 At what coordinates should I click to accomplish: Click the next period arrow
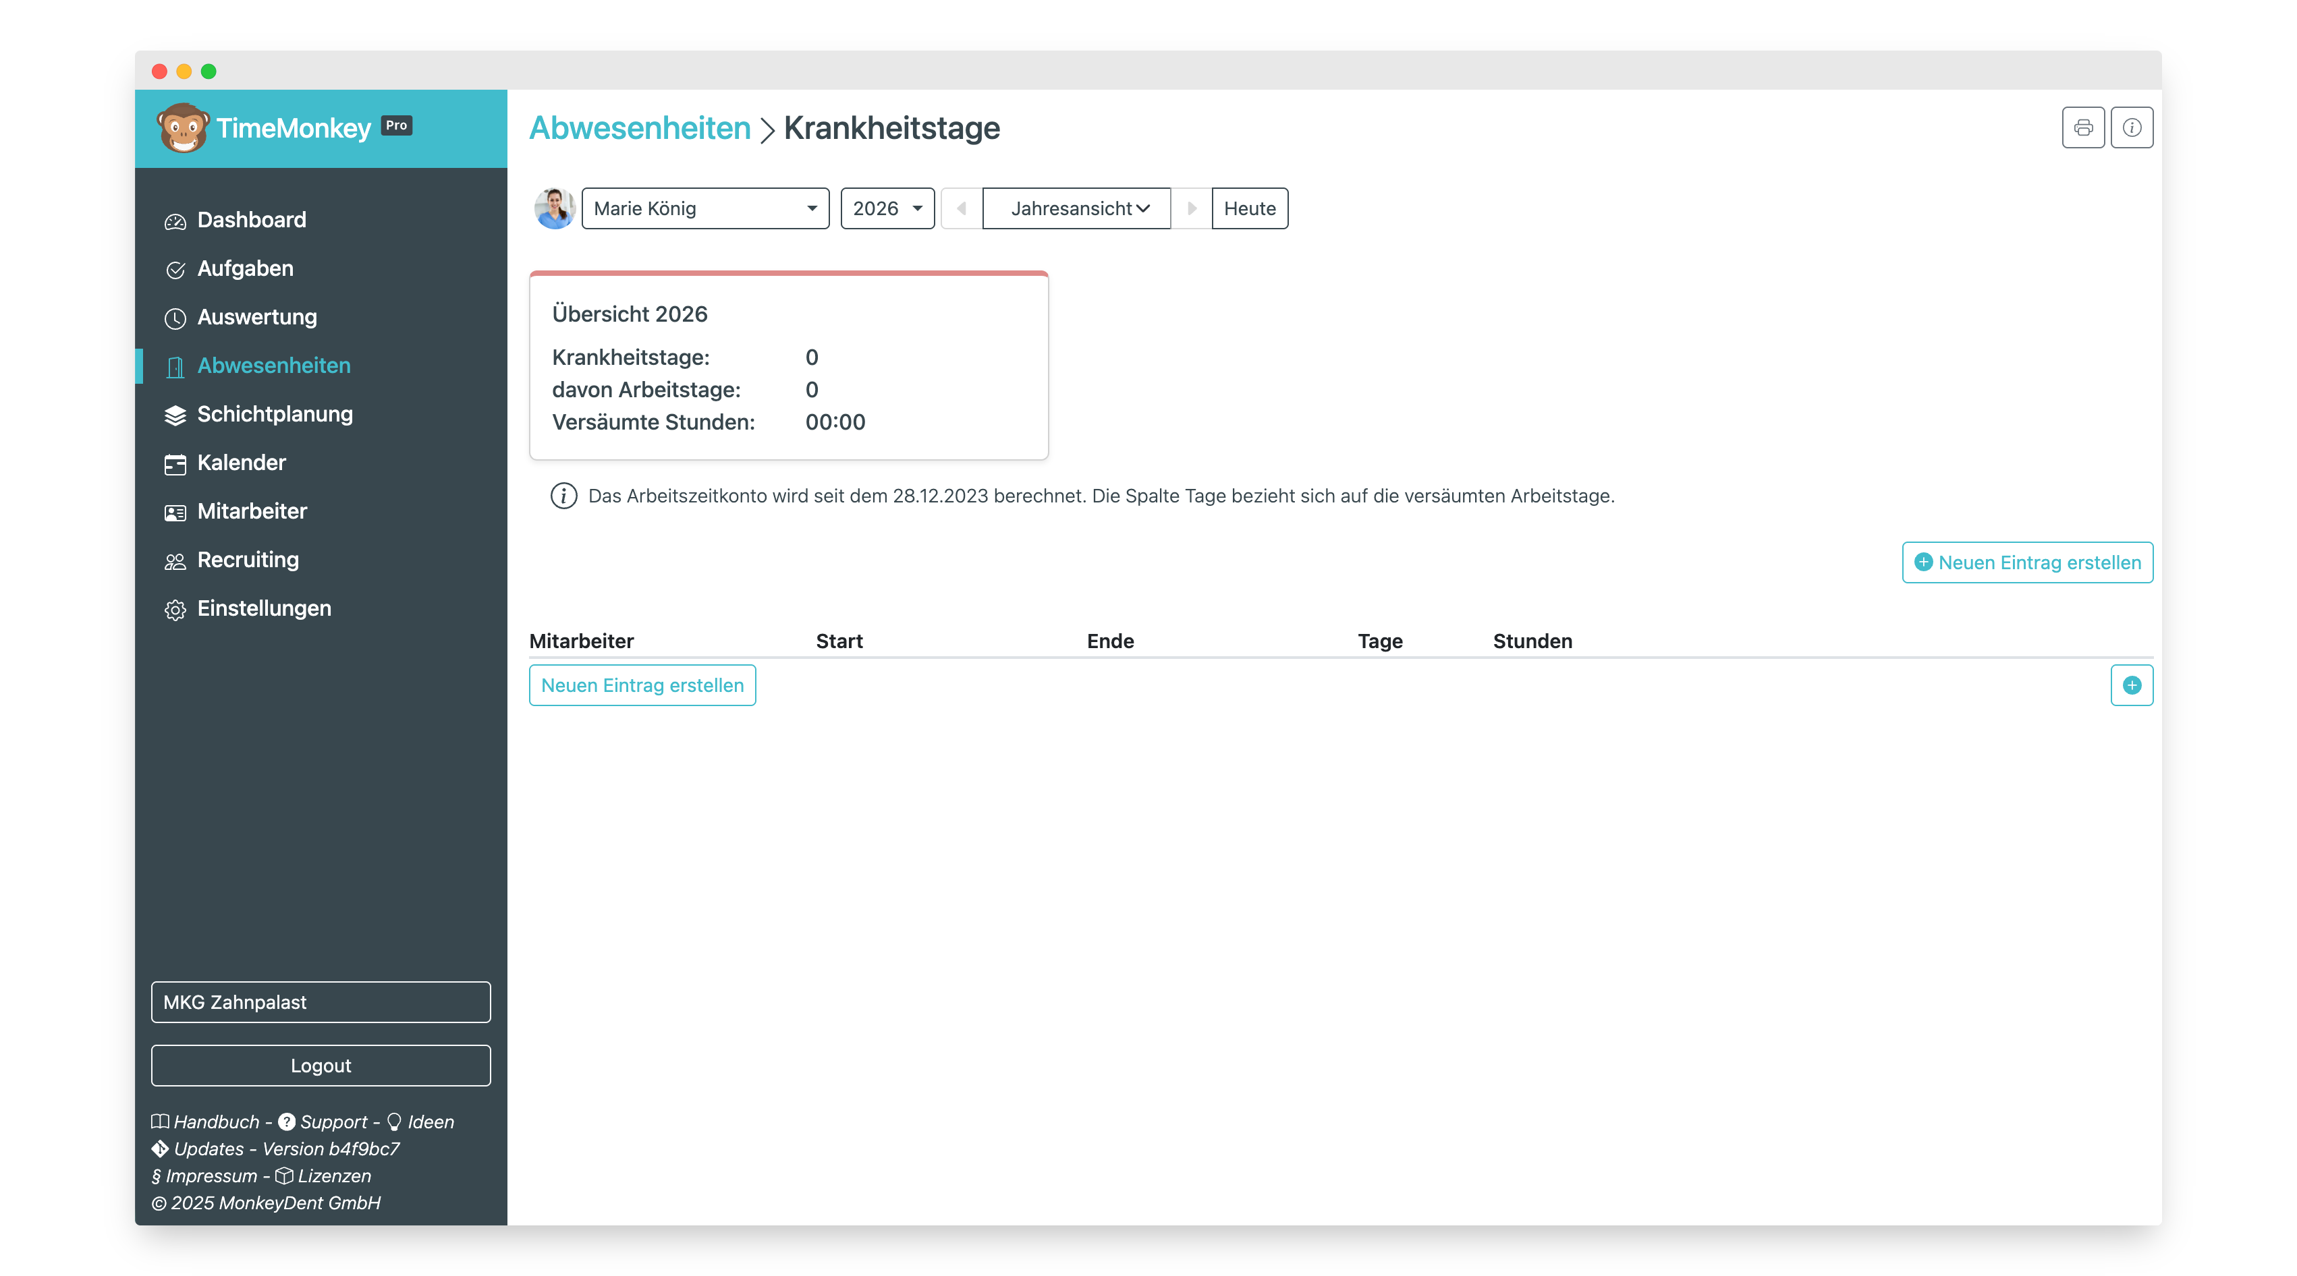[1192, 208]
